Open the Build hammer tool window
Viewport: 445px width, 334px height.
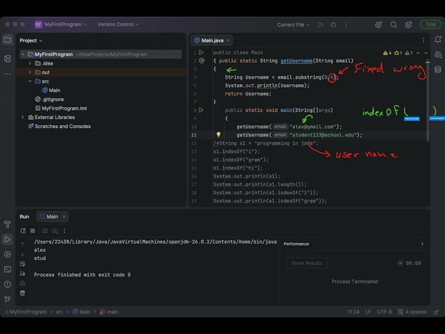(x=8, y=224)
